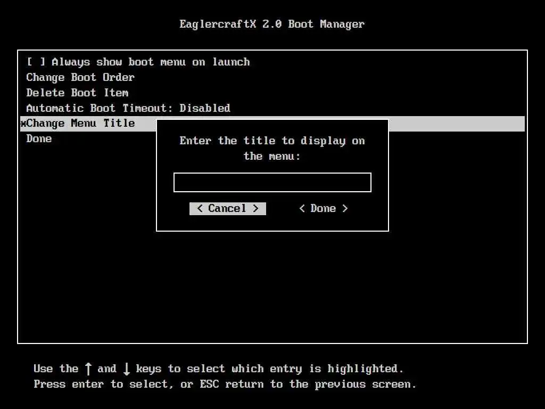The image size is (545, 409).
Task: Toggle the Always show boot menu checkbox
Action: (x=36, y=62)
